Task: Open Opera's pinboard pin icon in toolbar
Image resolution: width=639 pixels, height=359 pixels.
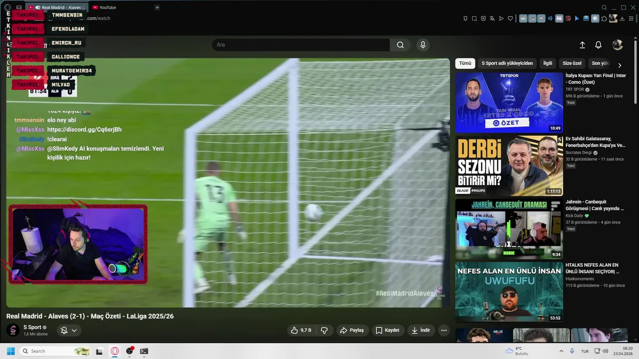Action: point(465,18)
